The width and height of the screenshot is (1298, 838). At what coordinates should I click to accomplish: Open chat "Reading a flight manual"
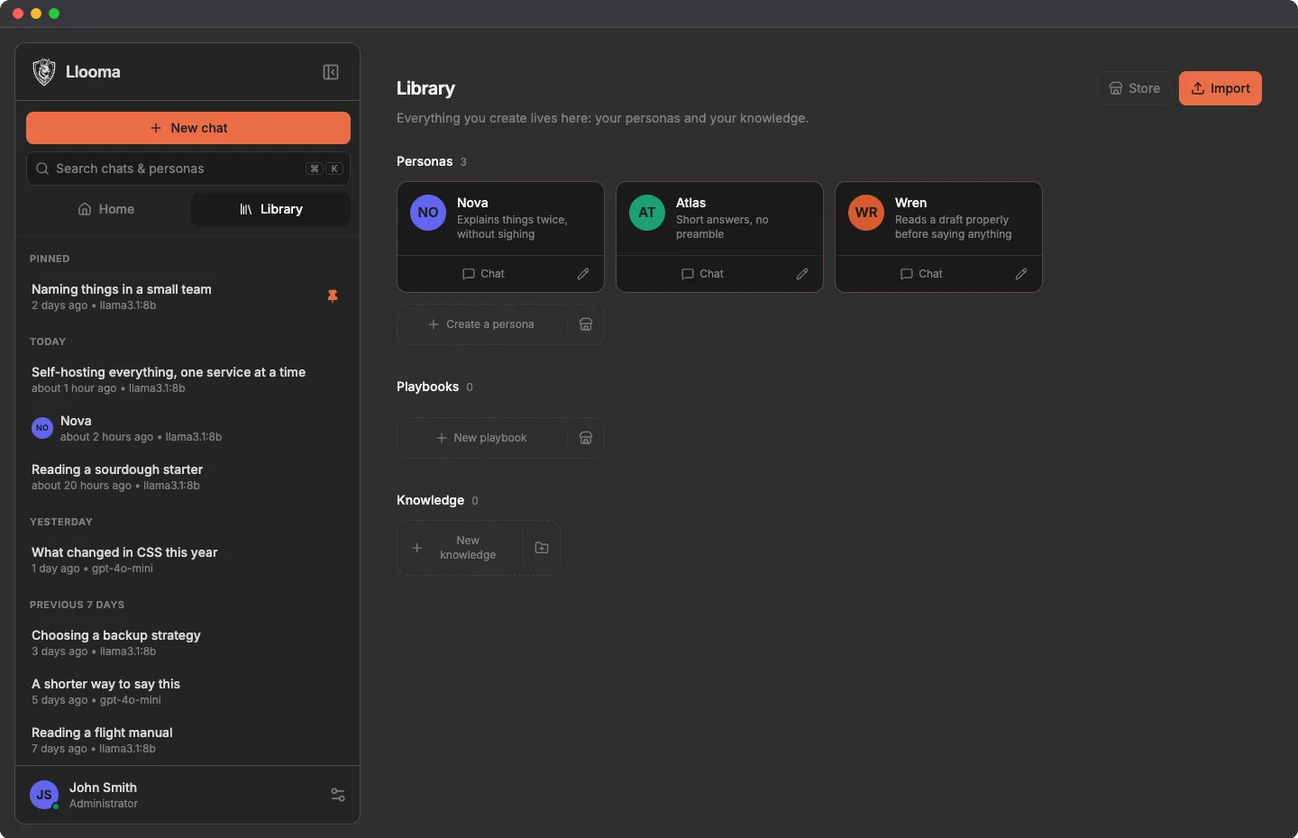187,740
